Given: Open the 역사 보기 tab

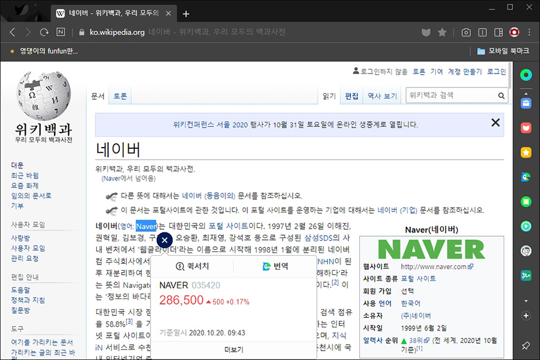Looking at the screenshot, I should tap(382, 96).
